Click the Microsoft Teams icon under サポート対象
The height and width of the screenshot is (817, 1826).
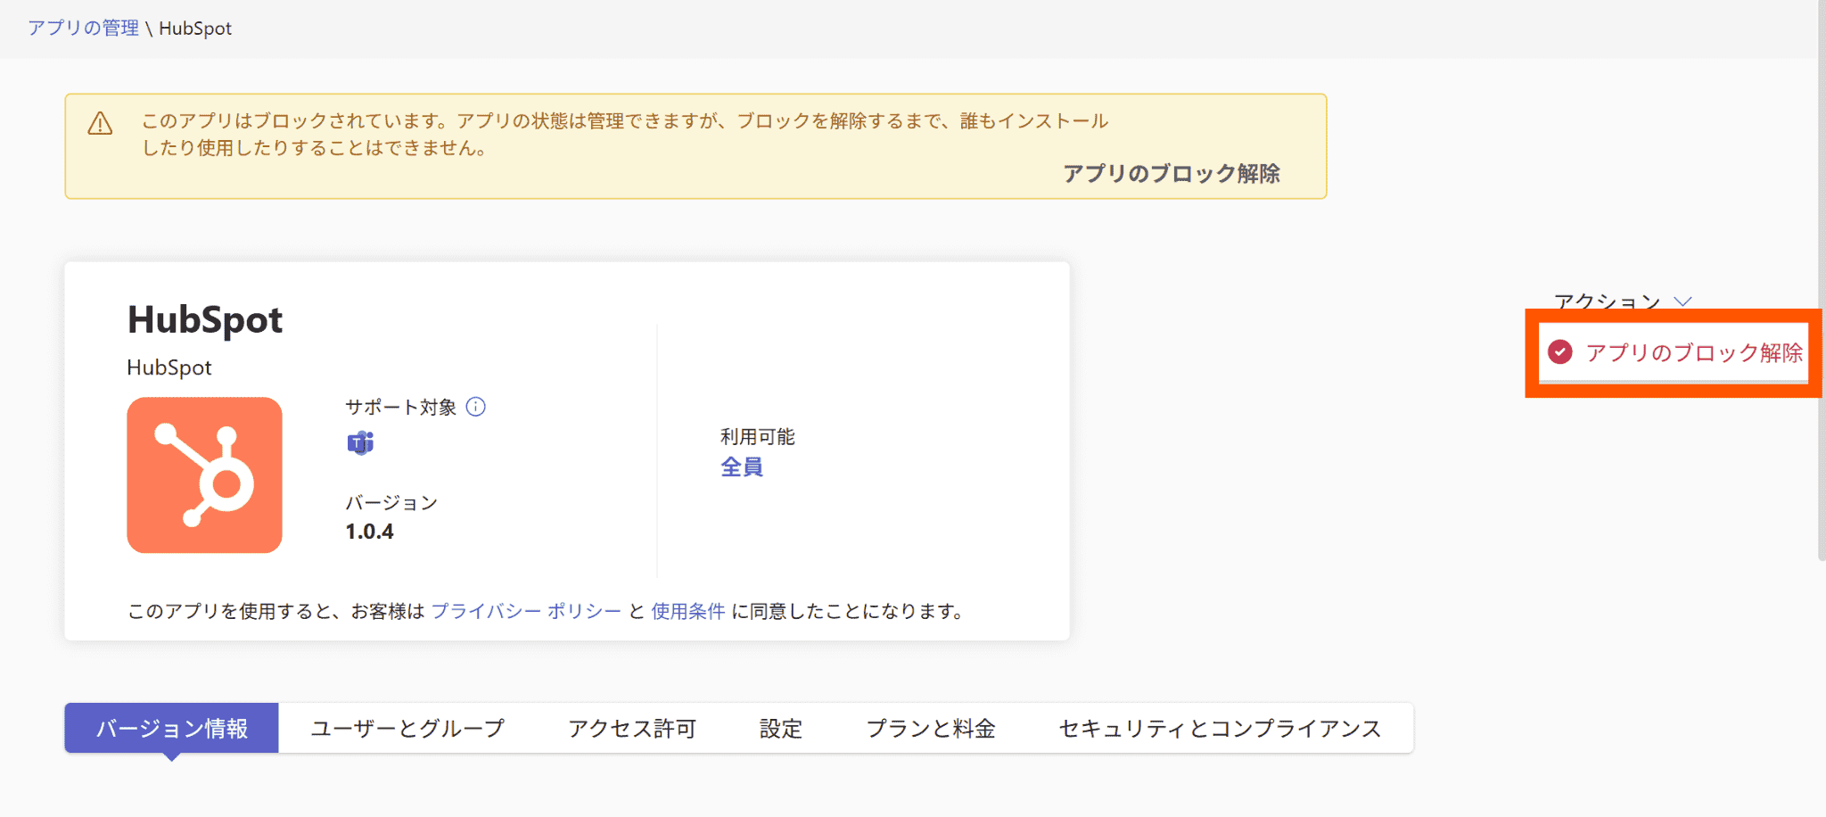(360, 442)
